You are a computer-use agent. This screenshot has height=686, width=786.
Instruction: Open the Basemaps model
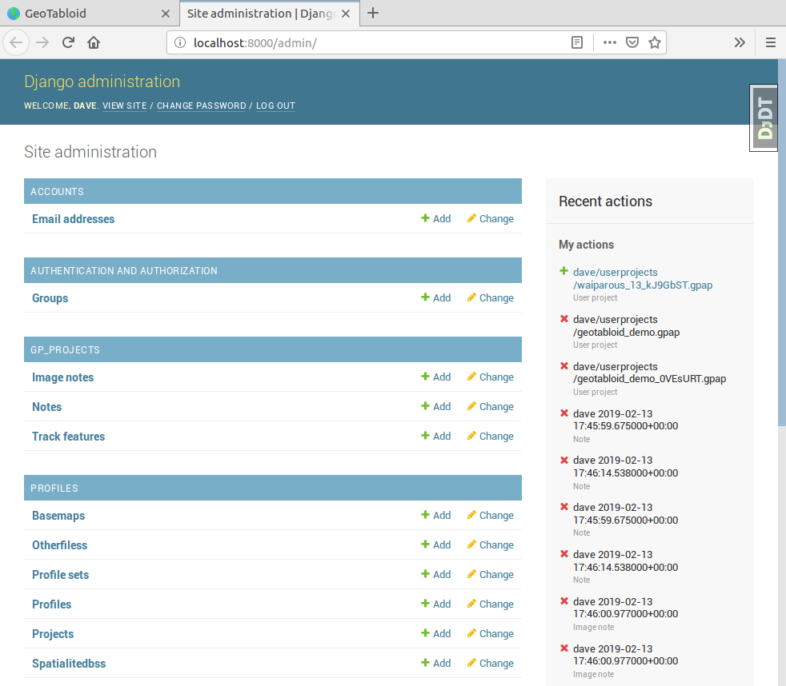(x=58, y=515)
